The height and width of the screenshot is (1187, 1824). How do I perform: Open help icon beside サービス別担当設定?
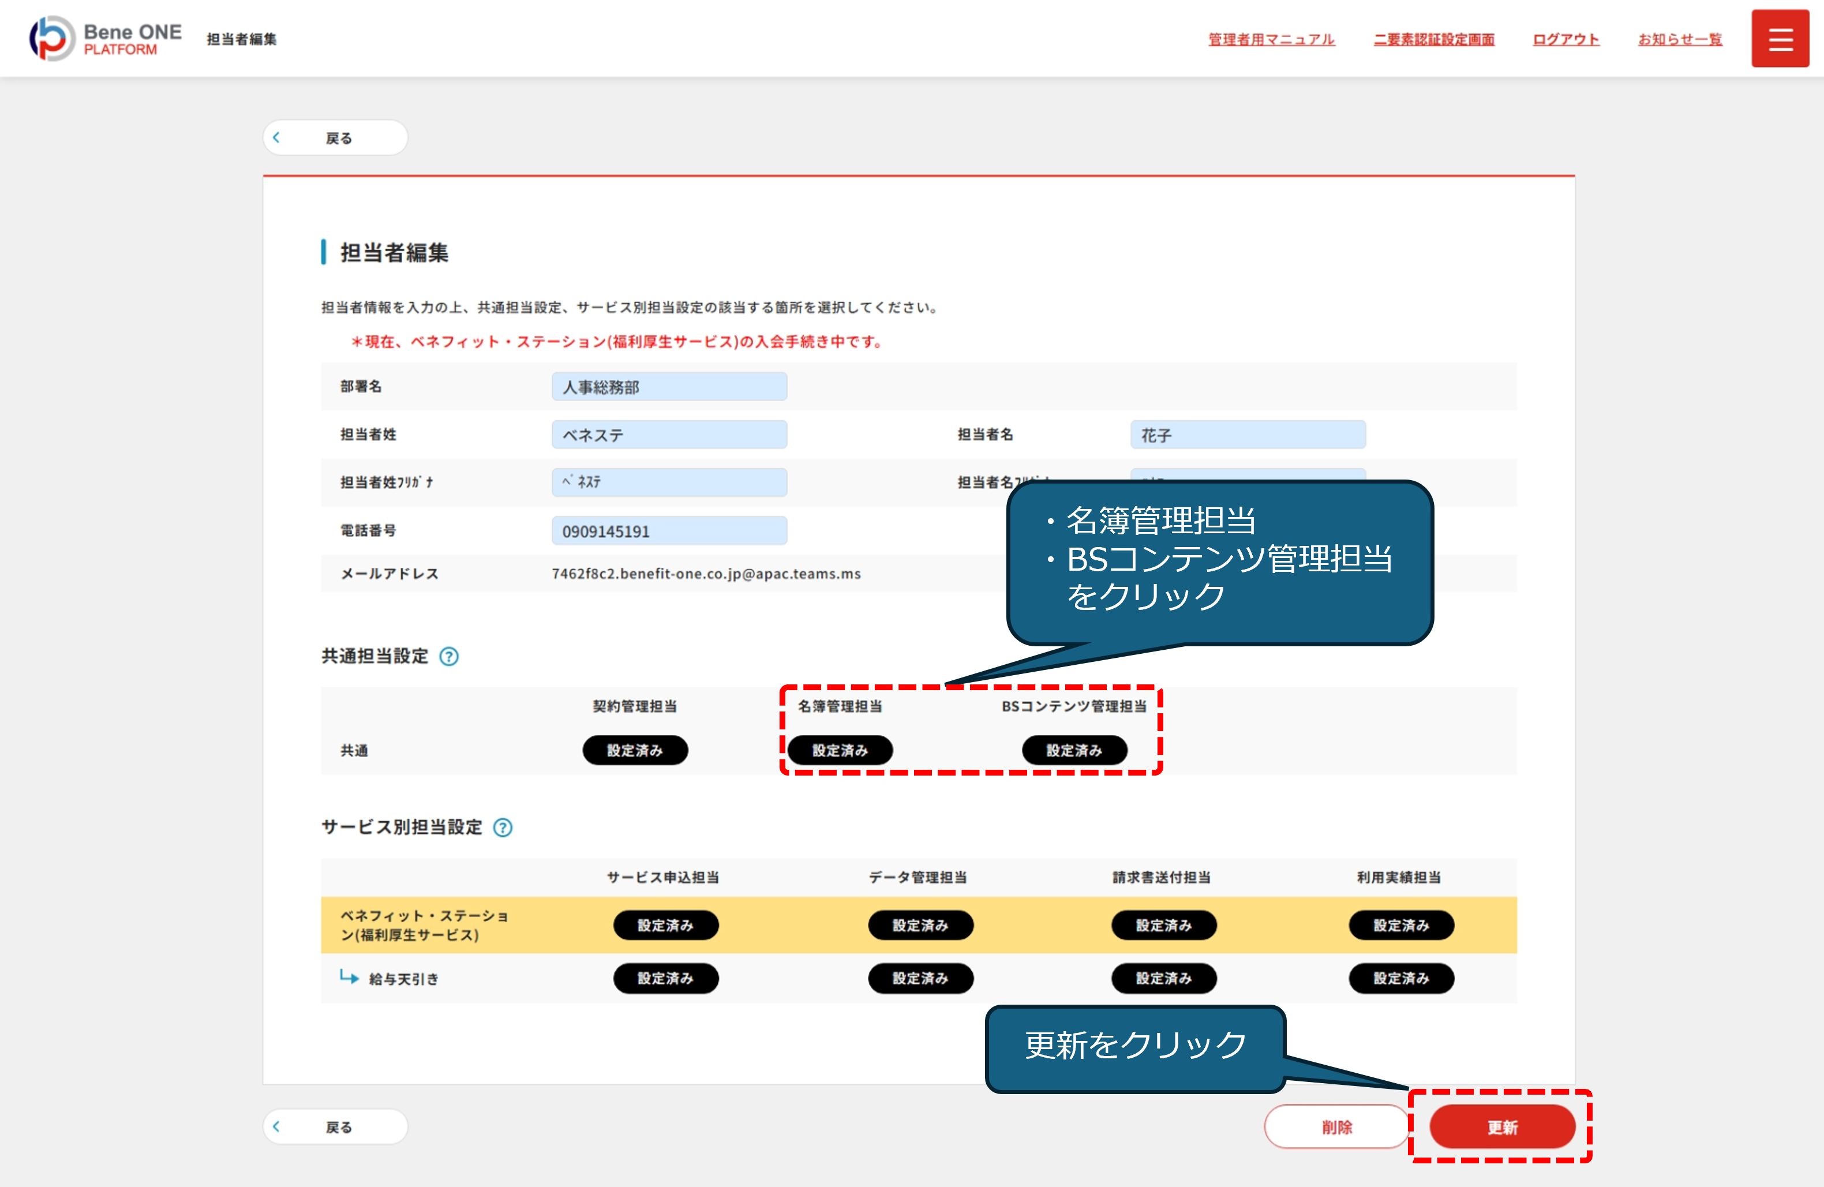503,827
